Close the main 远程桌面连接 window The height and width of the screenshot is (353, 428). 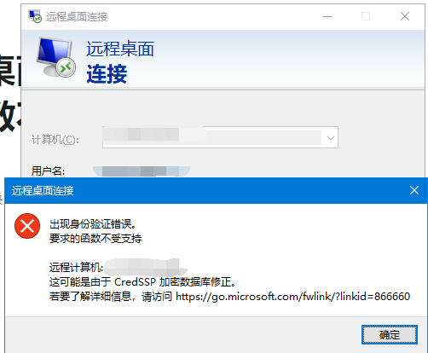pos(405,16)
